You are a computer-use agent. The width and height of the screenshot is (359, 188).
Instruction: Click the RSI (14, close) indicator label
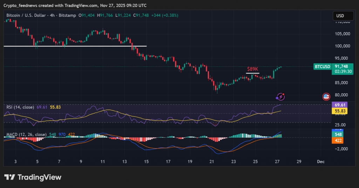click(x=20, y=107)
